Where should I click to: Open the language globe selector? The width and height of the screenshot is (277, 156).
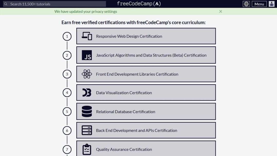click(246, 4)
